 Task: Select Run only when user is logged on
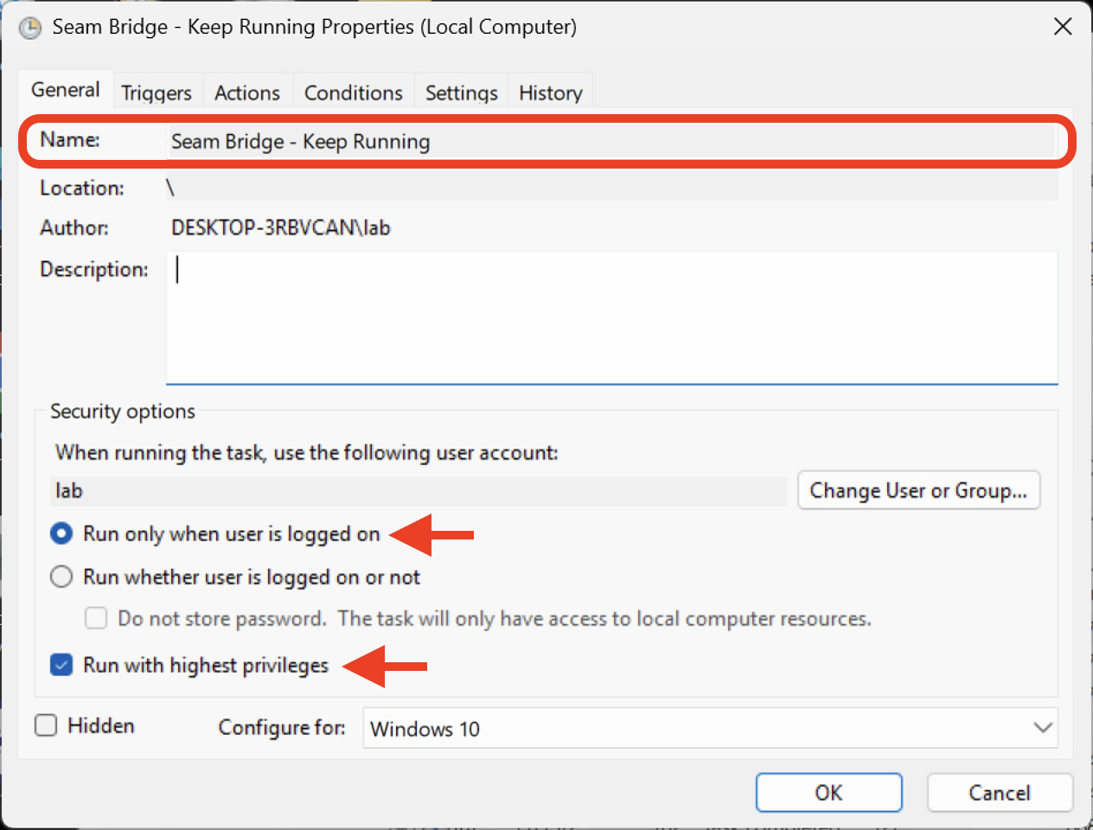(61, 534)
